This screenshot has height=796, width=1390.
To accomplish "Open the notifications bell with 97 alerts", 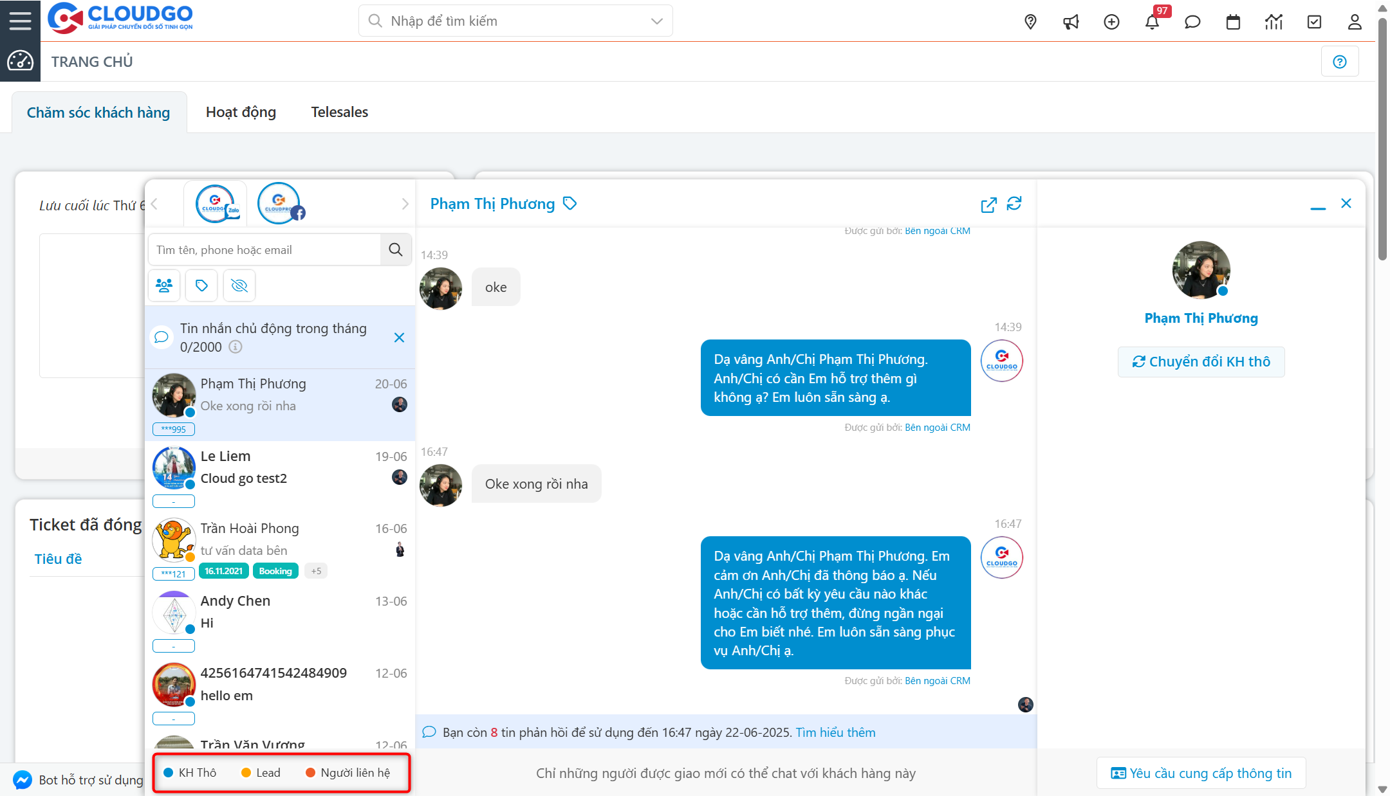I will click(x=1153, y=21).
